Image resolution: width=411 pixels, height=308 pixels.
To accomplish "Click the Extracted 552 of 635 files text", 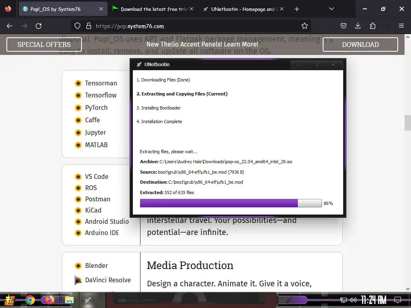I will click(x=167, y=192).
